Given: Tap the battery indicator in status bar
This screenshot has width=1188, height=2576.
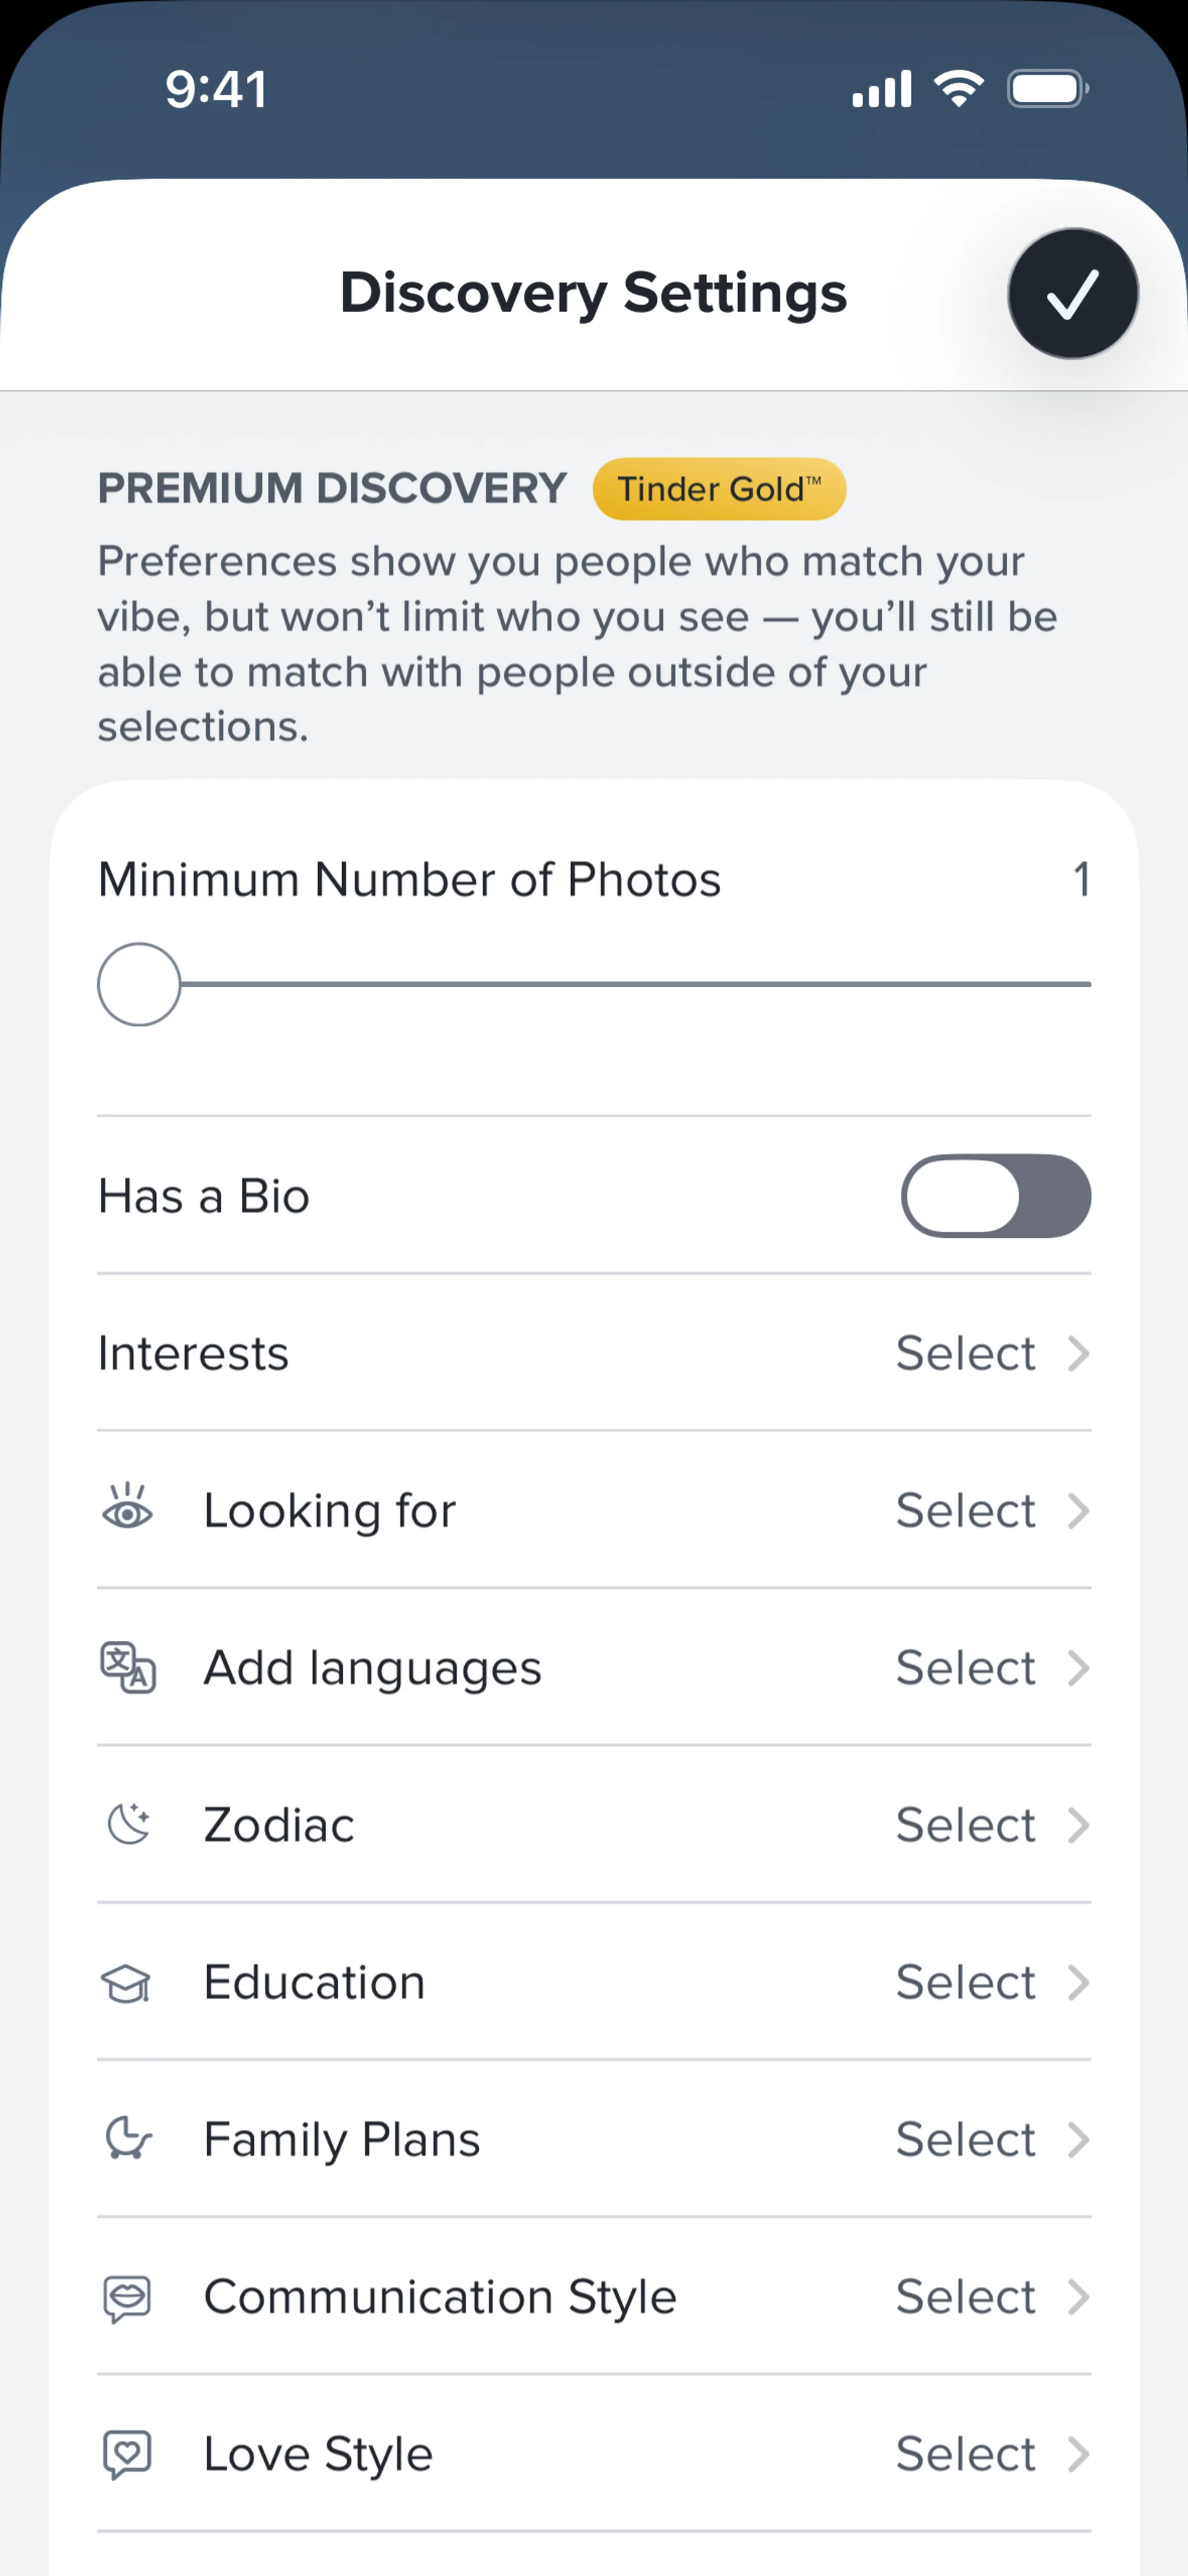Looking at the screenshot, I should click(x=1046, y=89).
